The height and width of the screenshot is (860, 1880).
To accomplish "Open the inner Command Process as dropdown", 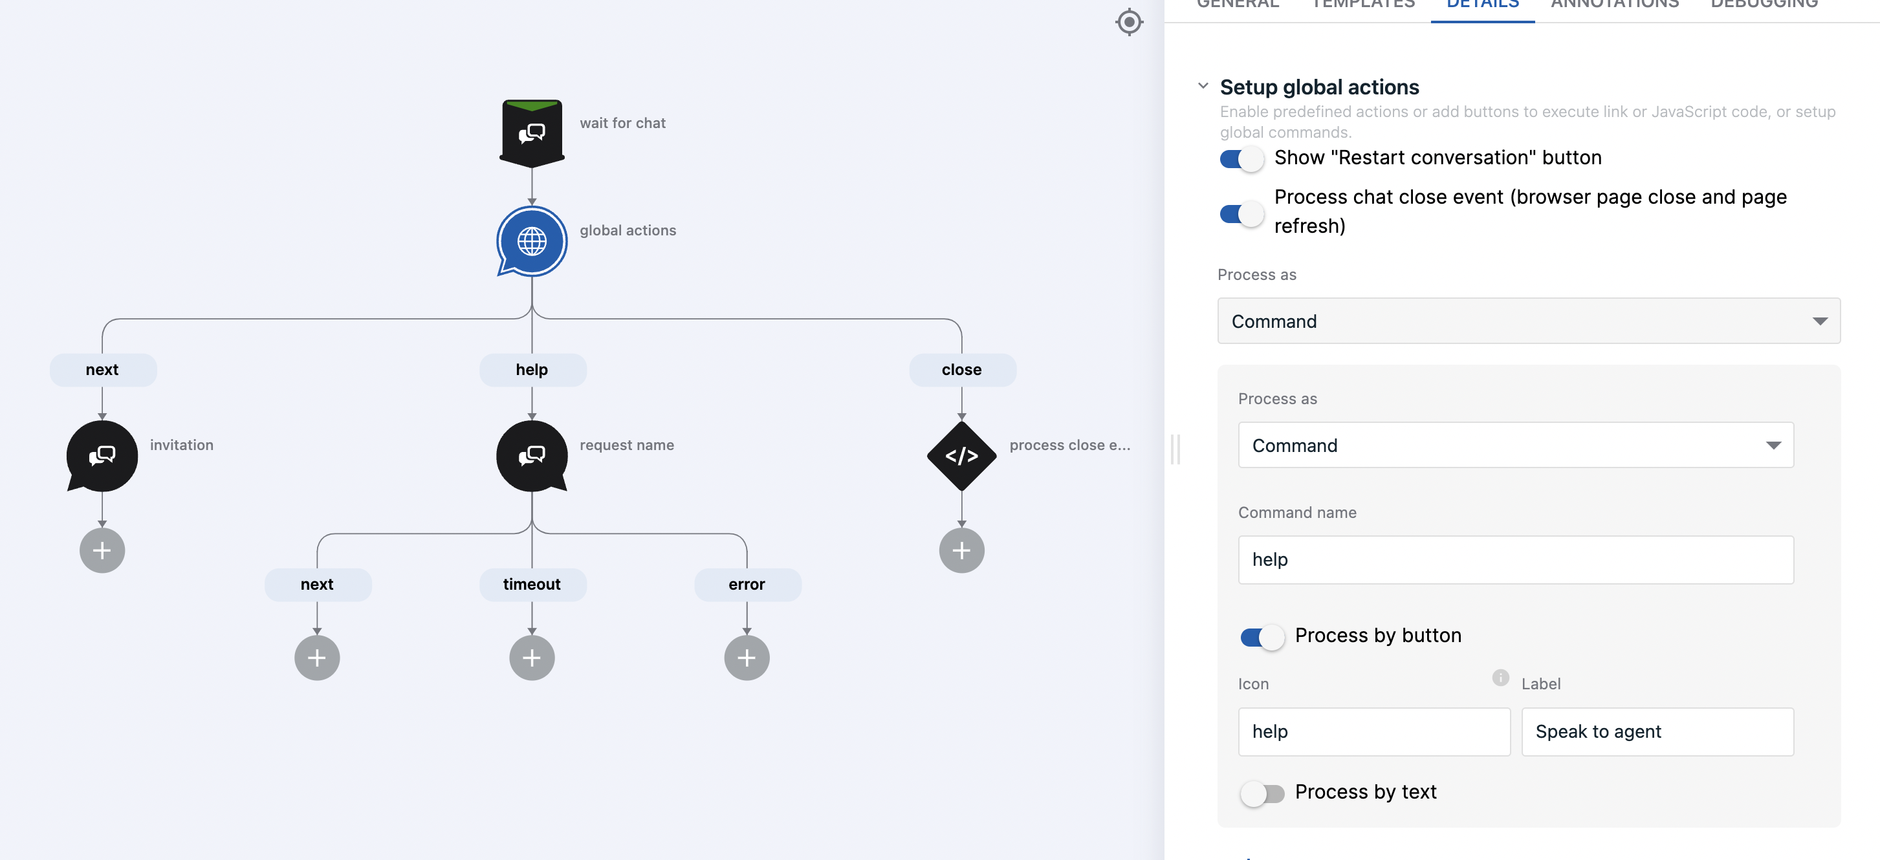I will (1516, 444).
